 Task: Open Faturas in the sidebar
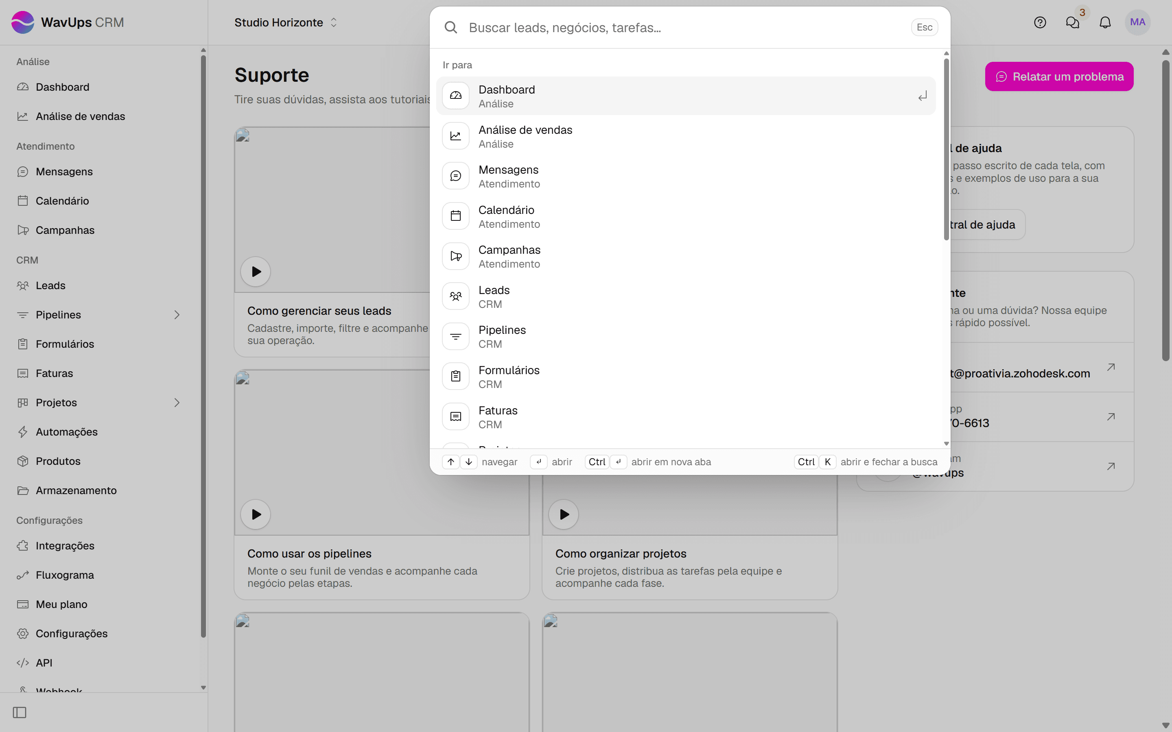click(99, 373)
